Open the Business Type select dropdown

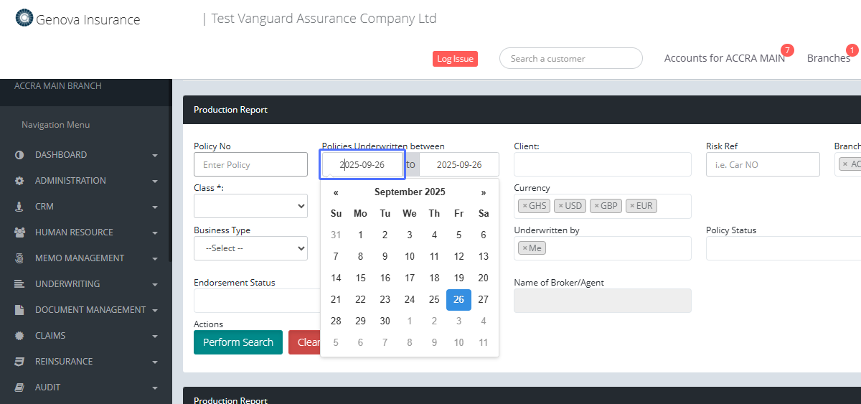click(250, 248)
